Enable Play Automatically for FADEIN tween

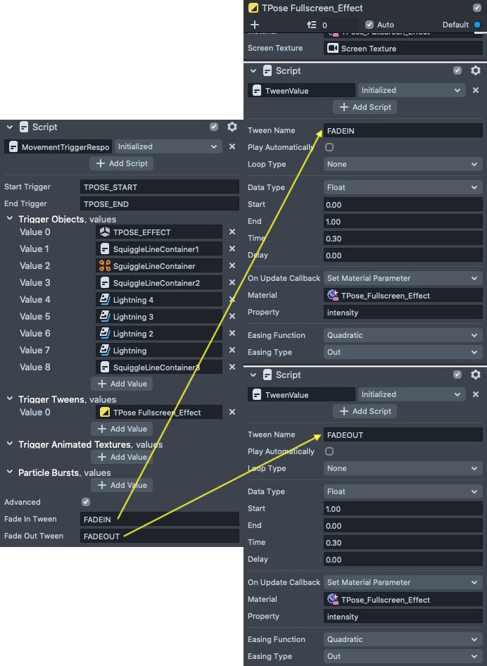(x=329, y=147)
